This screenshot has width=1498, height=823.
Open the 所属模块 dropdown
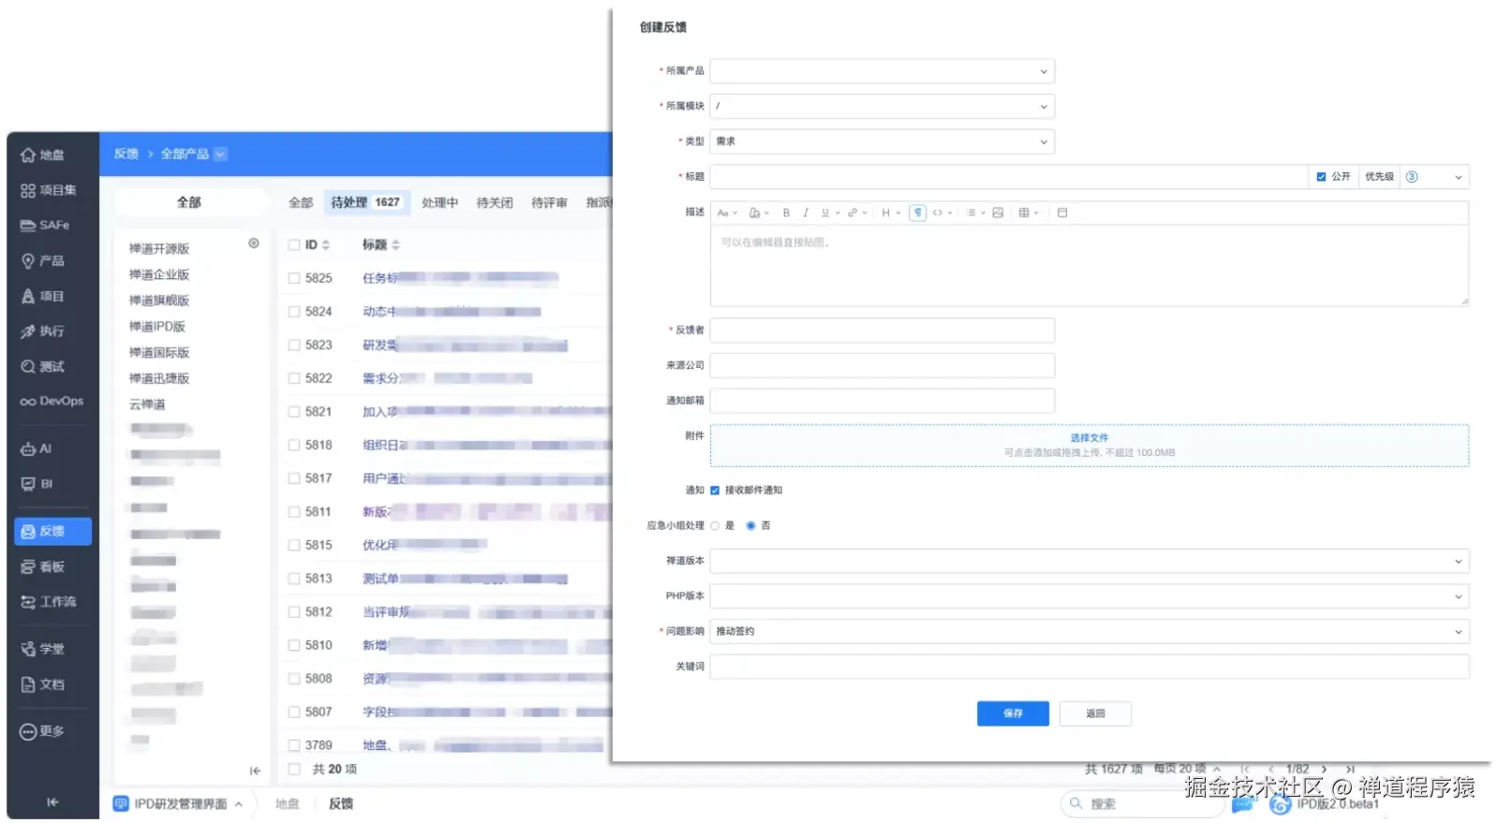click(882, 107)
